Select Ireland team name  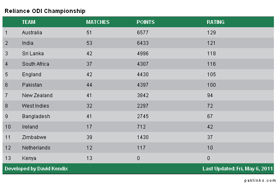coord(30,127)
